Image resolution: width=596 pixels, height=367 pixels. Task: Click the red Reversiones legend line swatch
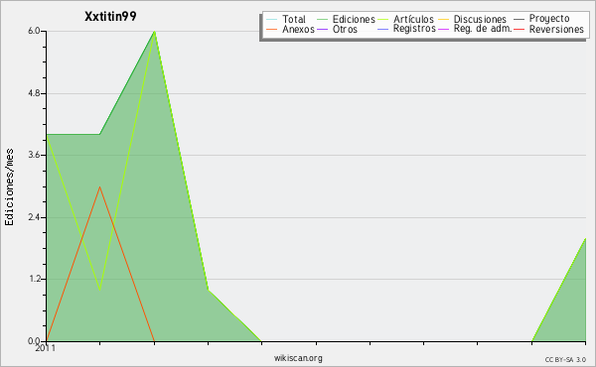(x=519, y=29)
